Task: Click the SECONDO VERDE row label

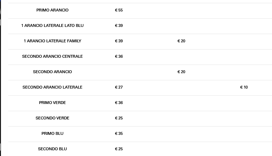Action: (x=52, y=118)
